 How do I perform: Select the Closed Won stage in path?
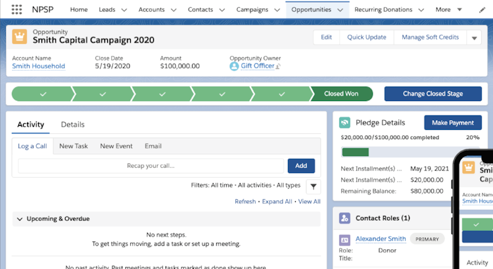(x=341, y=94)
